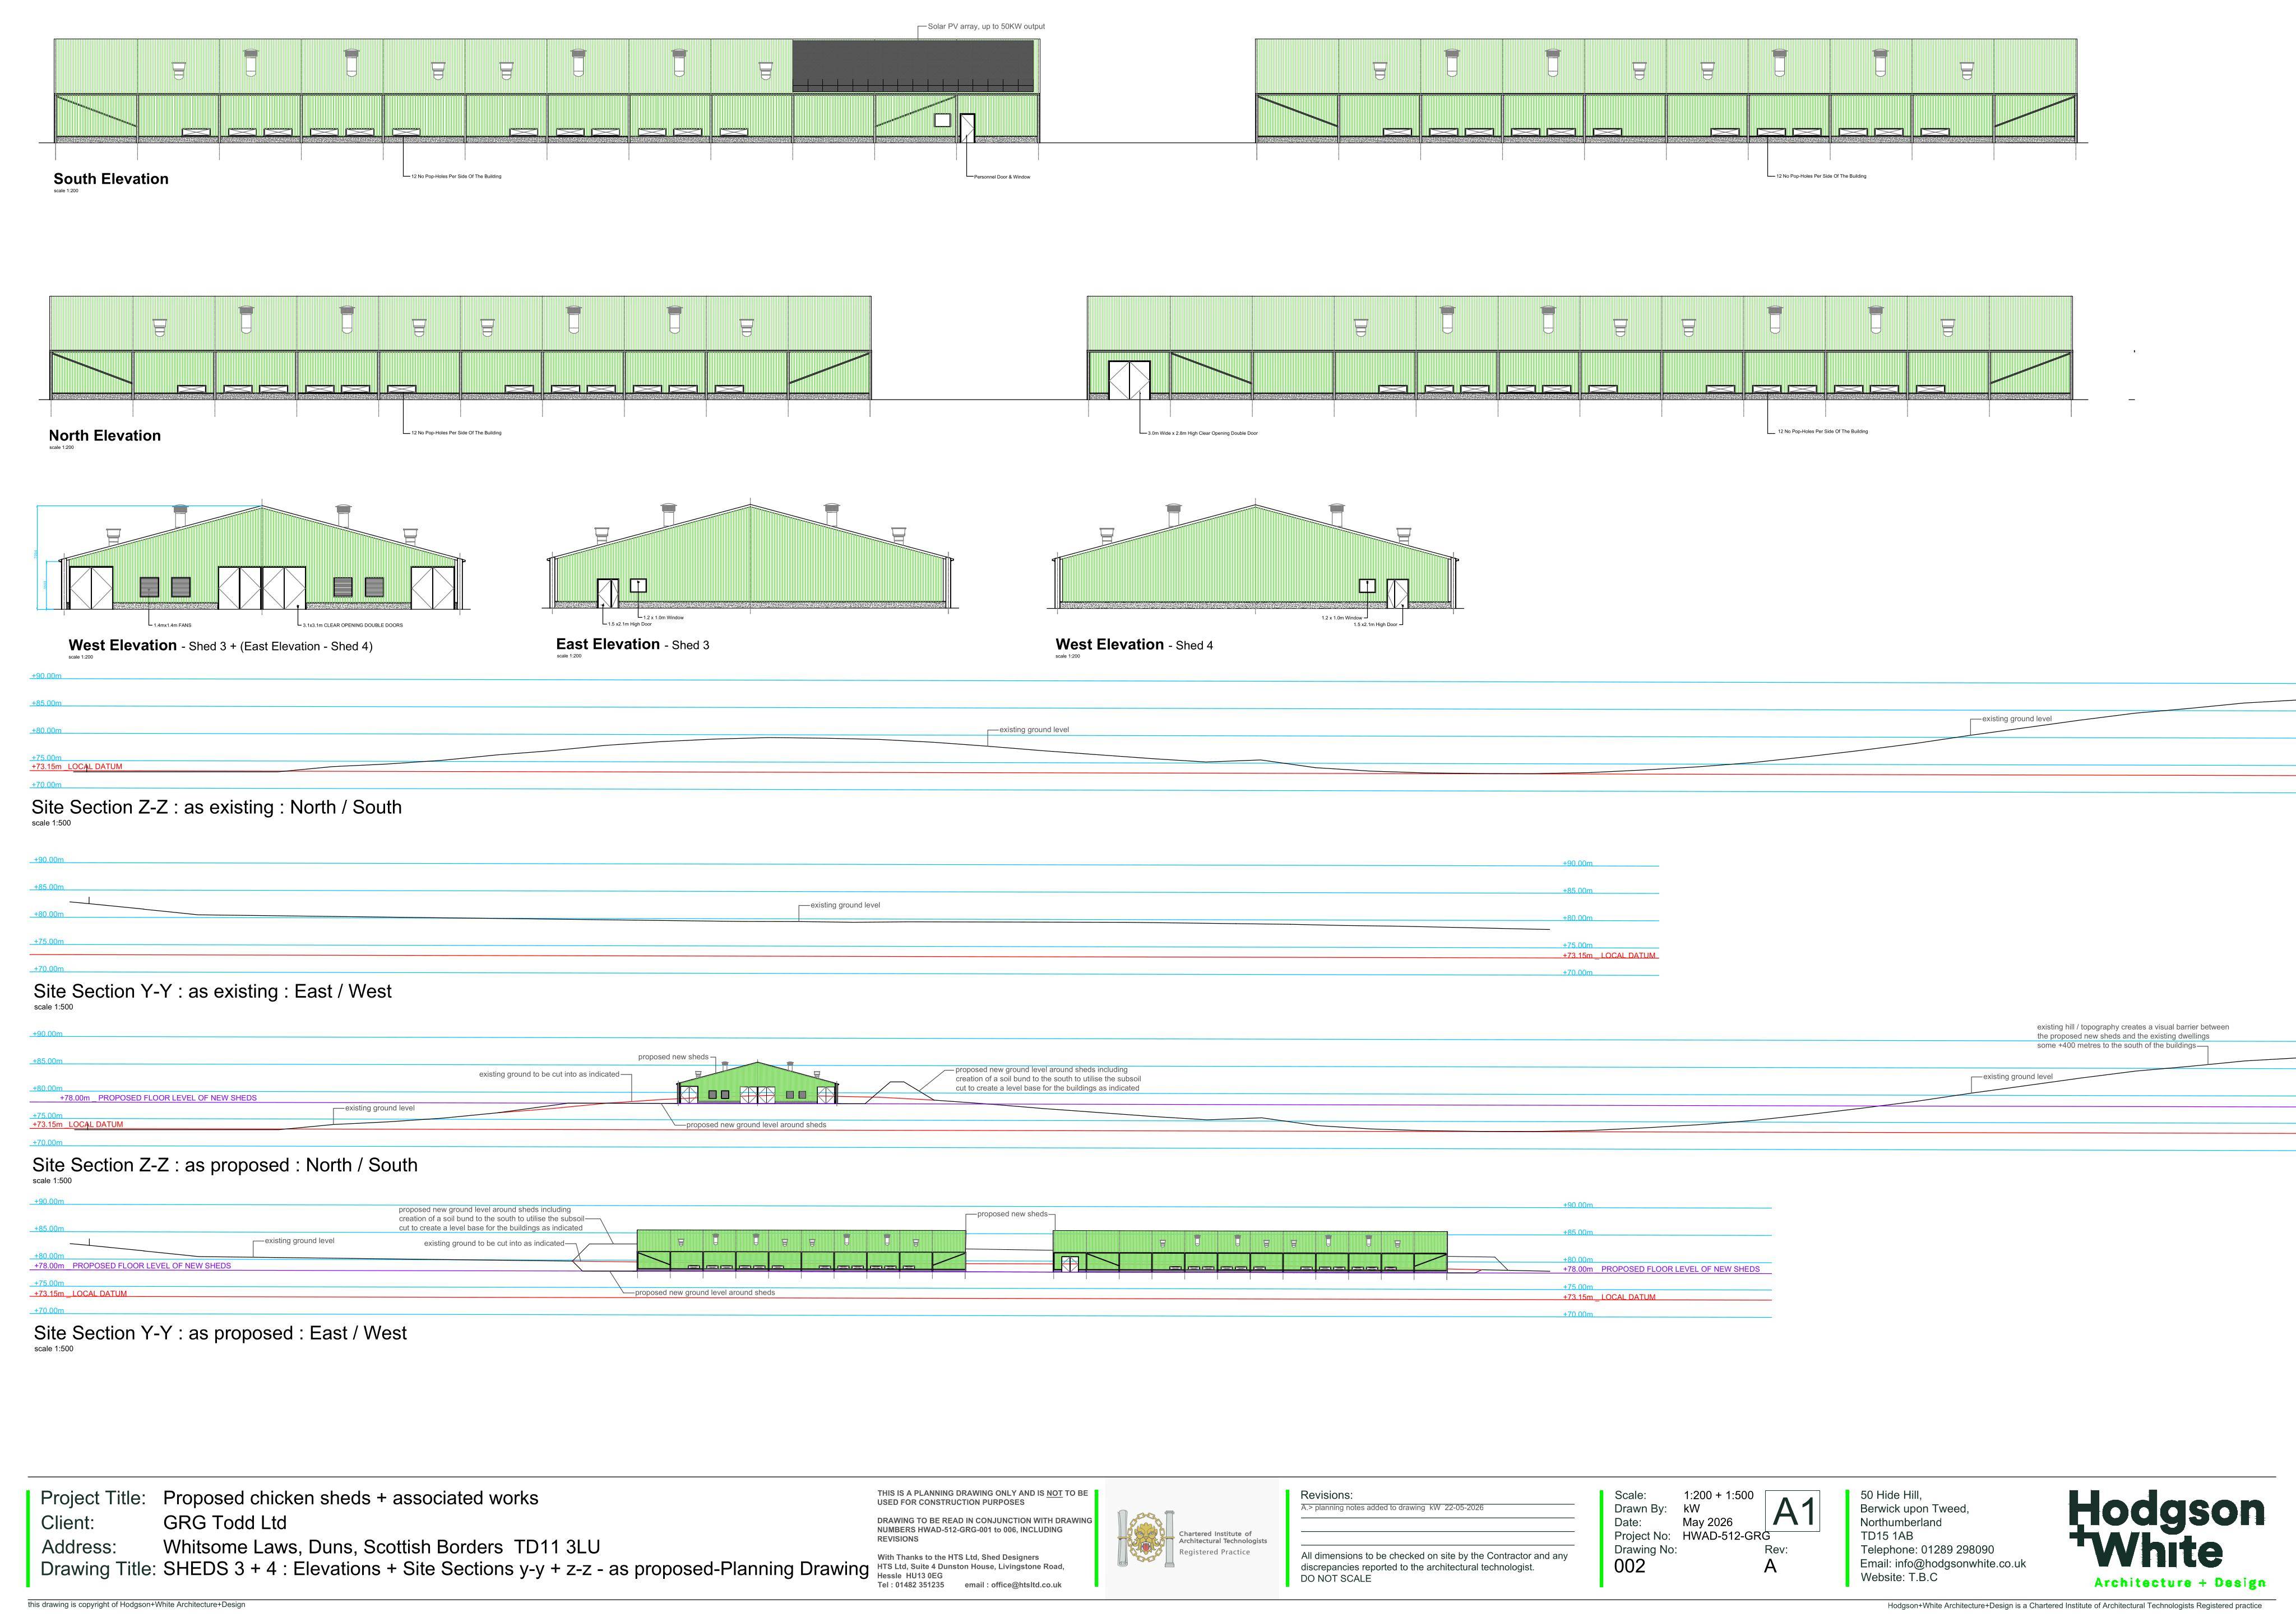Click client name 'GRG Todd Ltd'
2296x1622 pixels.
225,1523
